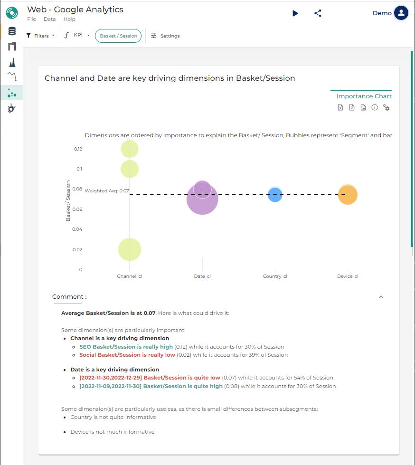Click the Web - Google Analytics title
Viewport: 415px width, 465px height.
point(75,9)
